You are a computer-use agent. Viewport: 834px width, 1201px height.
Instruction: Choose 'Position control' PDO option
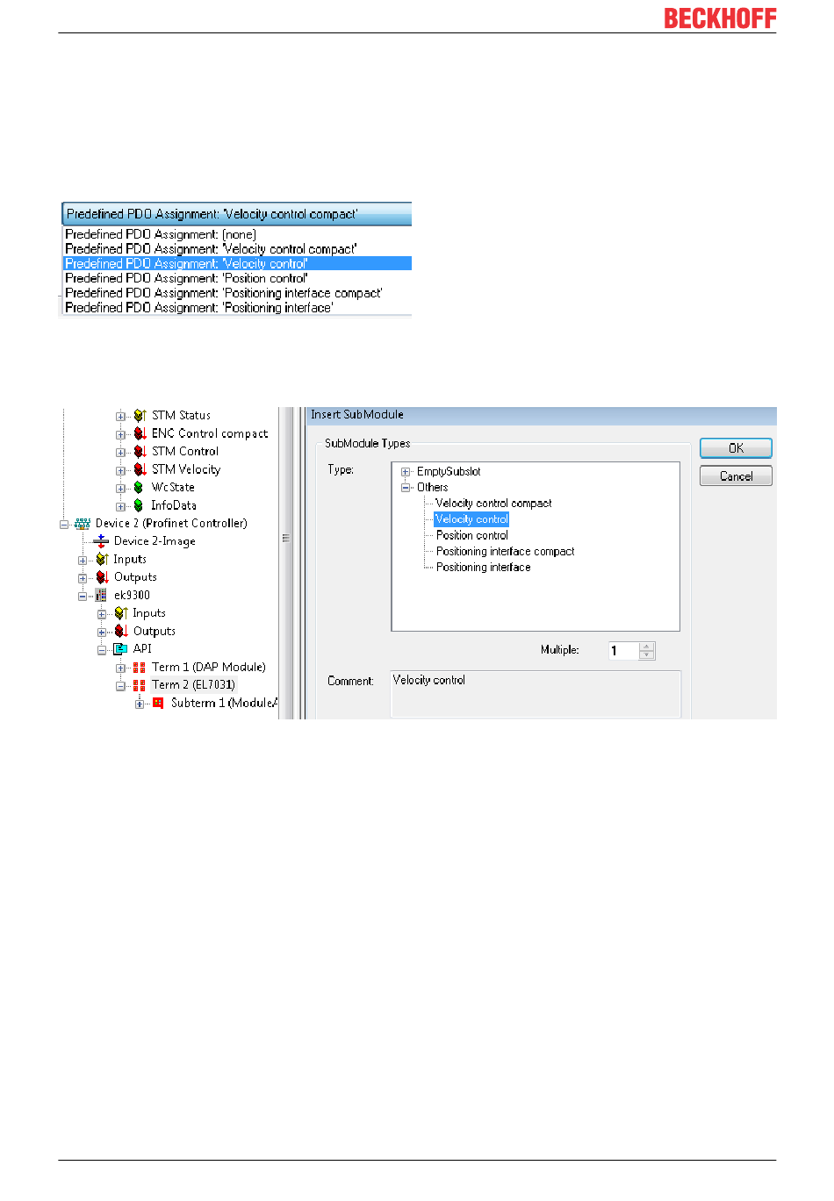[238, 278]
